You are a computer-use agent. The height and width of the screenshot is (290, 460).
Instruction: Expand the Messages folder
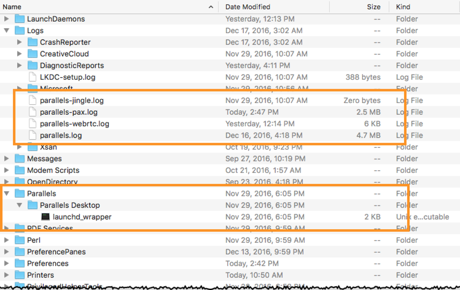tap(6, 158)
